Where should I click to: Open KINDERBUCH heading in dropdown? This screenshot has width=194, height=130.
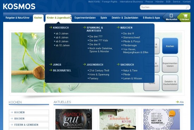tap(61, 28)
